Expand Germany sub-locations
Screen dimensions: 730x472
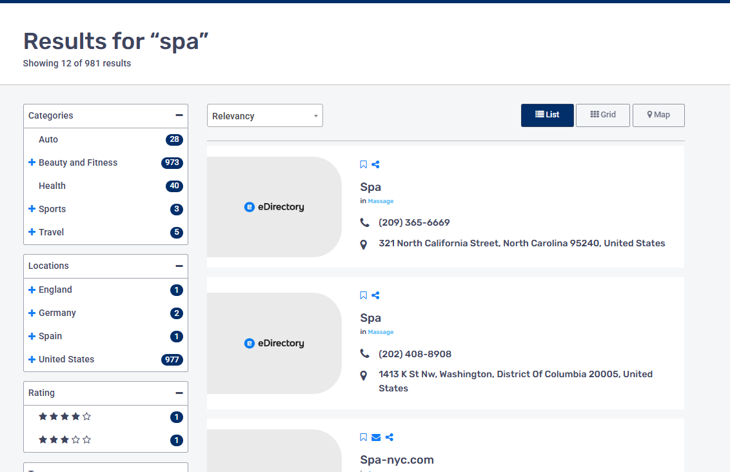(x=32, y=313)
